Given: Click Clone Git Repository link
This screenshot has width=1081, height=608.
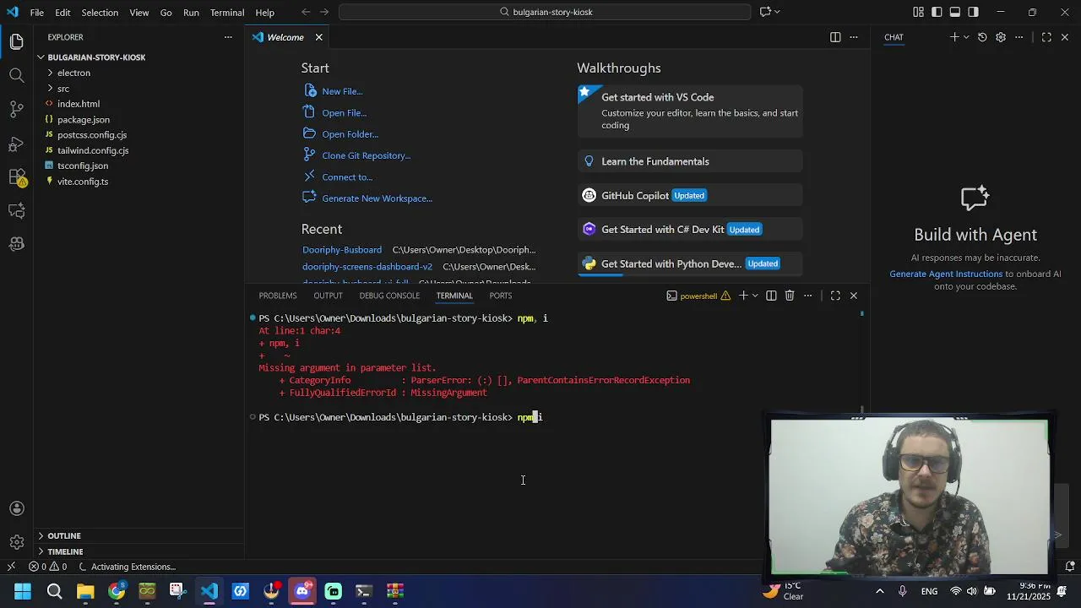Looking at the screenshot, I should click(x=366, y=155).
